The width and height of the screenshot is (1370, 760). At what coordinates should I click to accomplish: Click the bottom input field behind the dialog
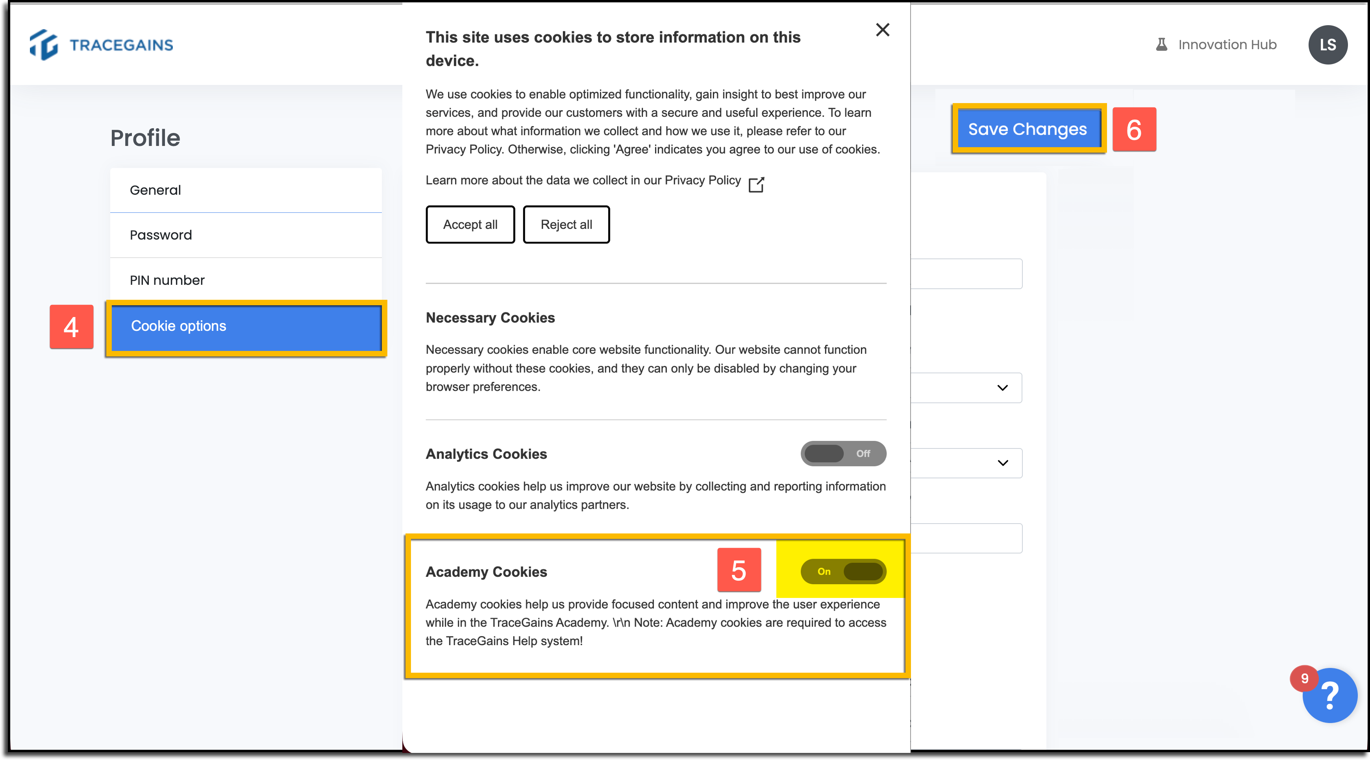[x=966, y=539]
